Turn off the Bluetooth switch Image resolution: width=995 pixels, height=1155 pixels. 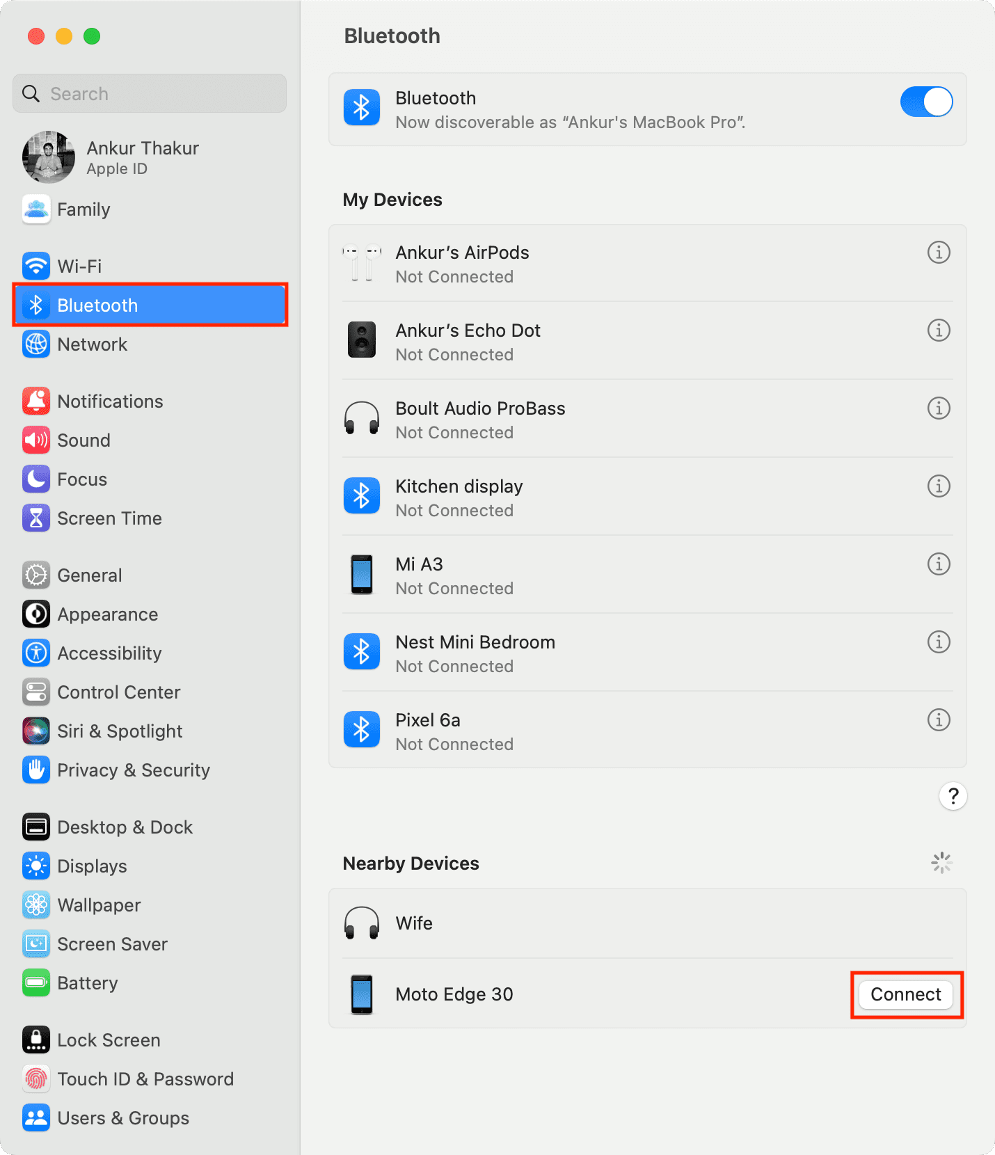tap(926, 102)
